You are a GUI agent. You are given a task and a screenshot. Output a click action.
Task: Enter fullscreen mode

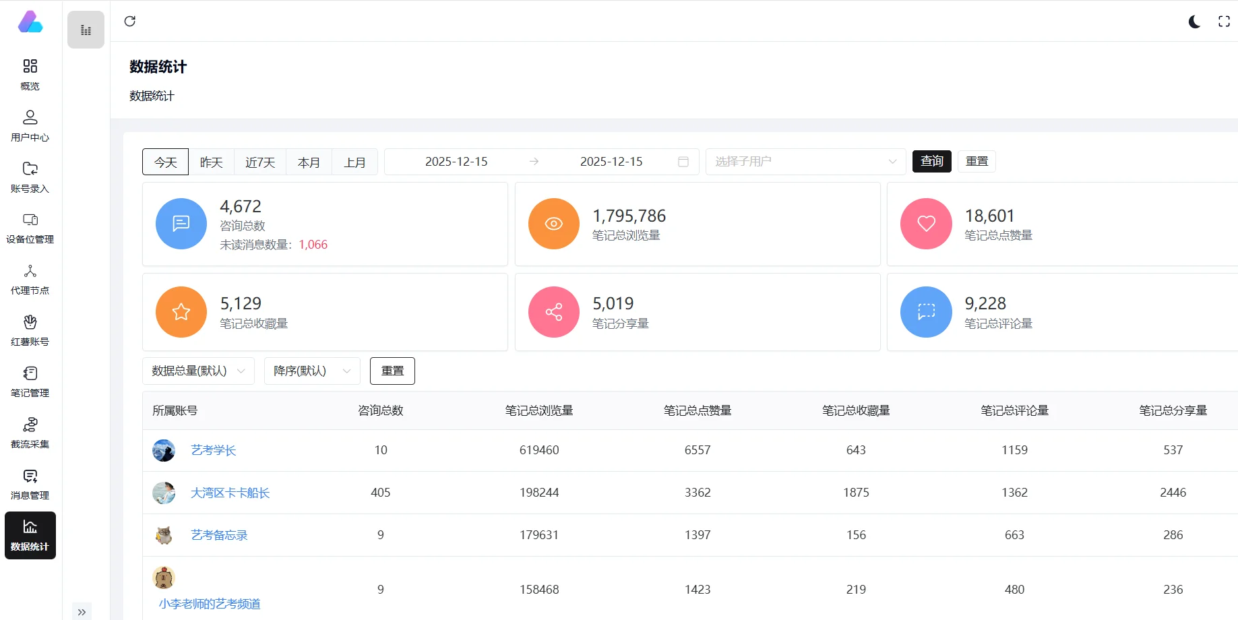1224,21
